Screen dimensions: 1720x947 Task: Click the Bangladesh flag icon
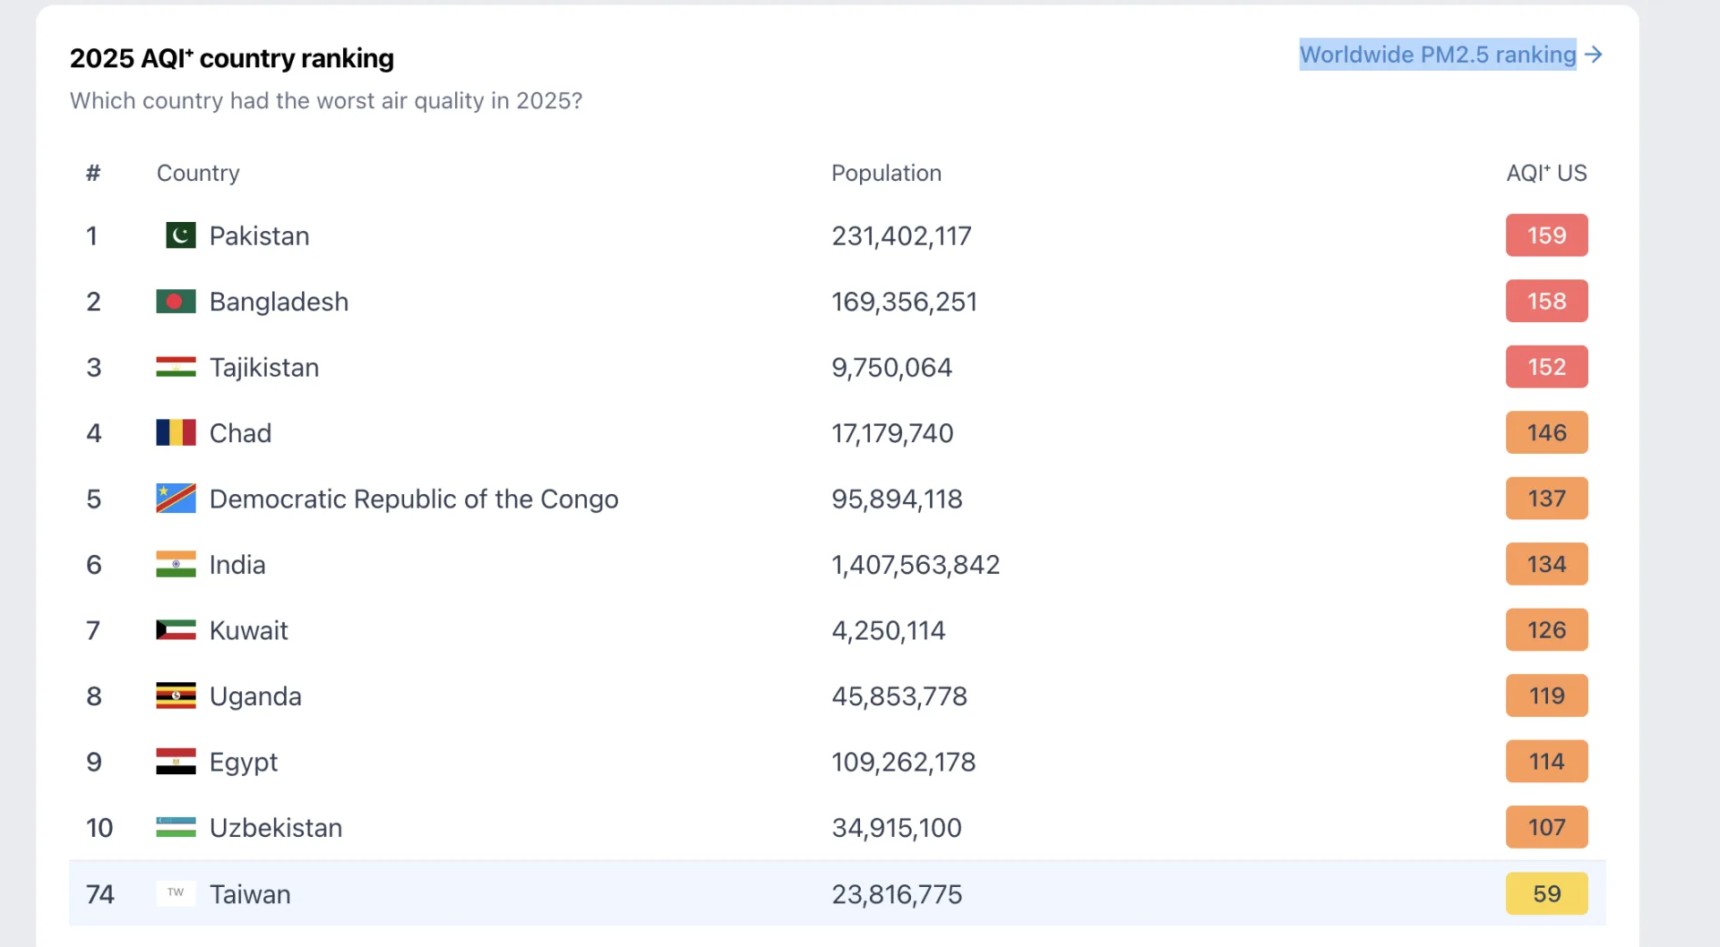[176, 302]
